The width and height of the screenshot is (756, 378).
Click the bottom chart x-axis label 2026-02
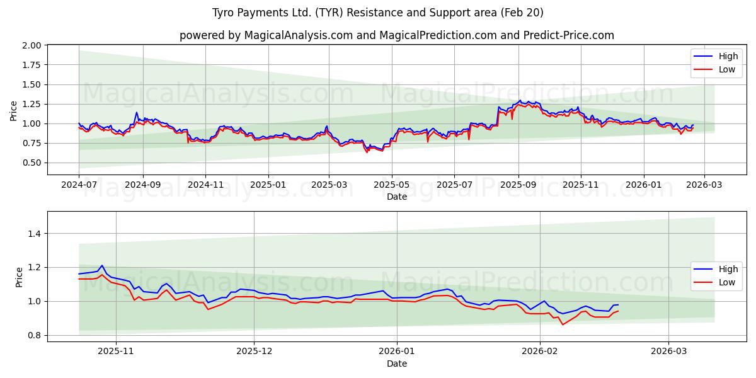tap(541, 352)
